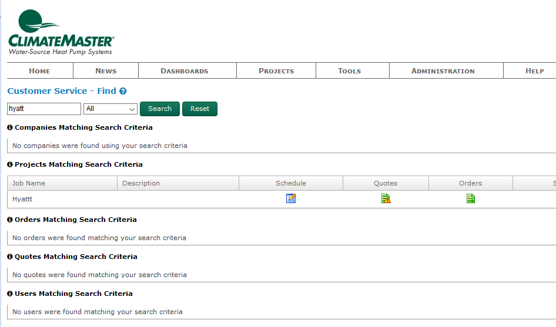
Task: Click the Description column header
Action: [x=178, y=183]
